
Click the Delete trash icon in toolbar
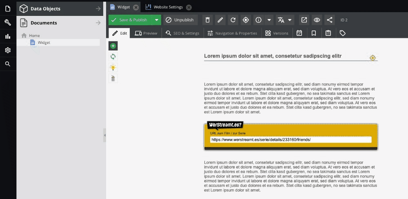tap(207, 20)
